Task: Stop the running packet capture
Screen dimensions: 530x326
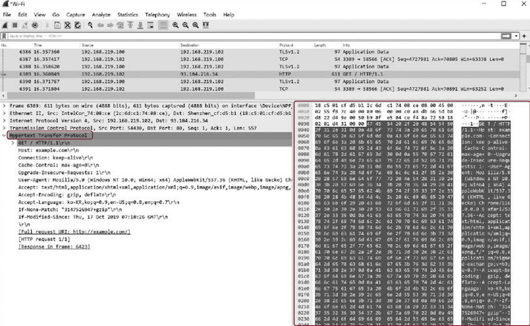Action: click(x=15, y=26)
